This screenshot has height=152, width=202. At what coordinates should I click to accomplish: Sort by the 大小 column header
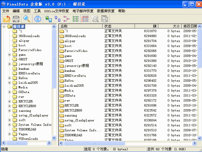[x=170, y=26]
